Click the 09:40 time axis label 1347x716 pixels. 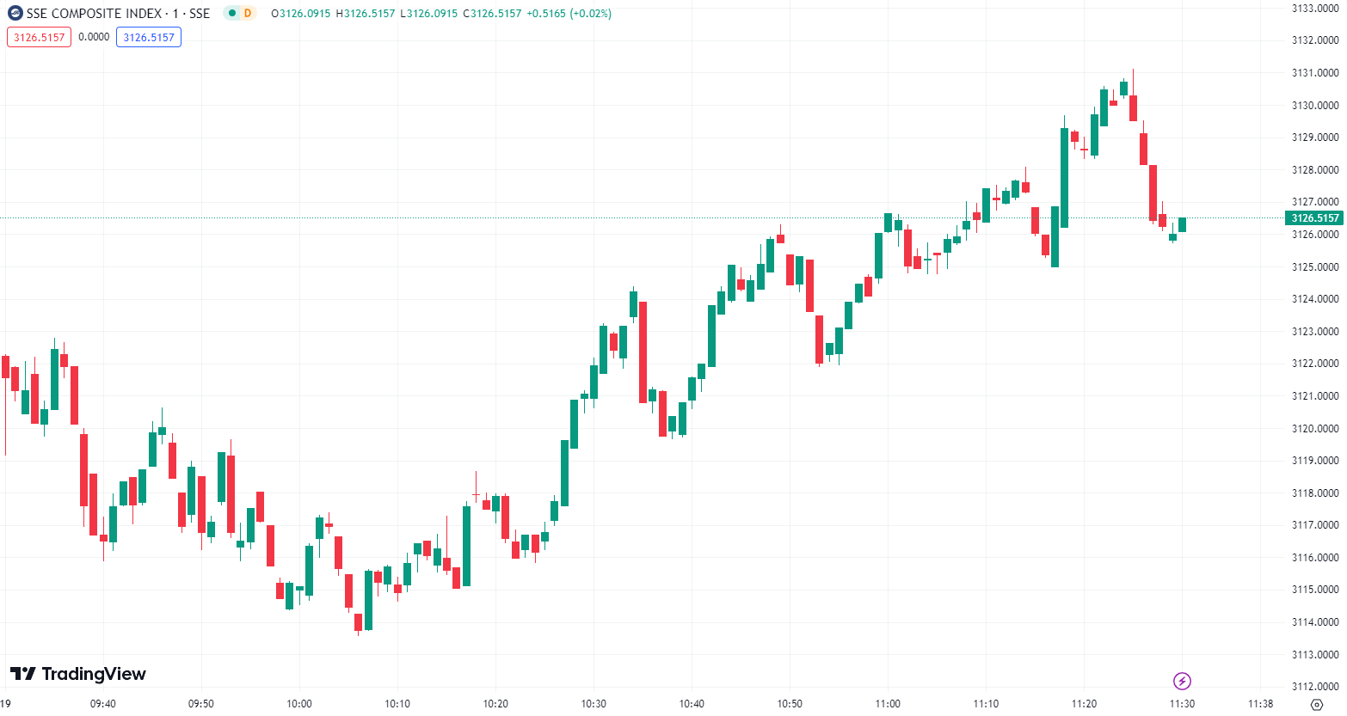point(103,704)
